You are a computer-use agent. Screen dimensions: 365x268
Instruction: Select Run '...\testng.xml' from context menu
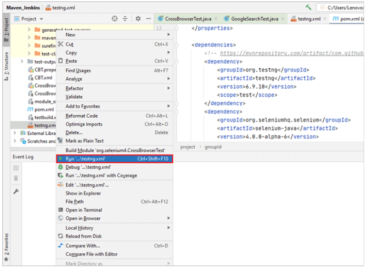85,159
